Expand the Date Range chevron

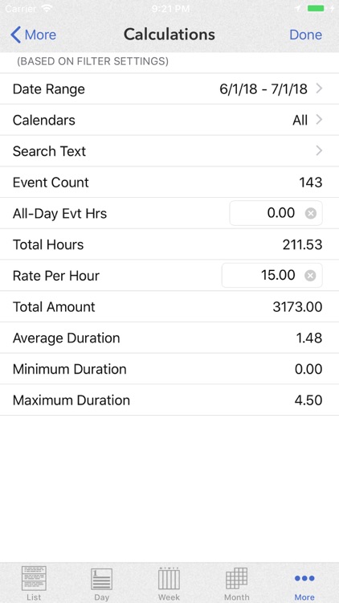(x=319, y=88)
